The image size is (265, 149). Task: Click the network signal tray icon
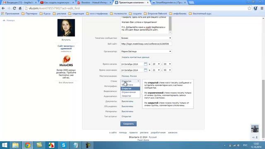click(x=234, y=145)
